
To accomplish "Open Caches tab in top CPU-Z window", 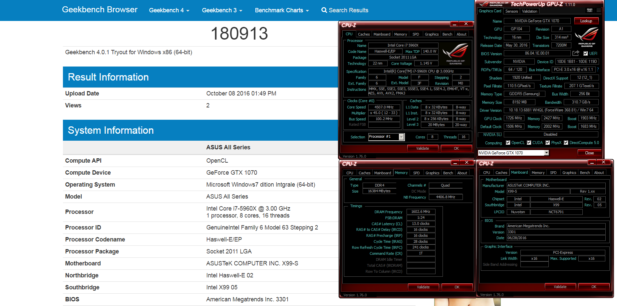I will [364, 34].
